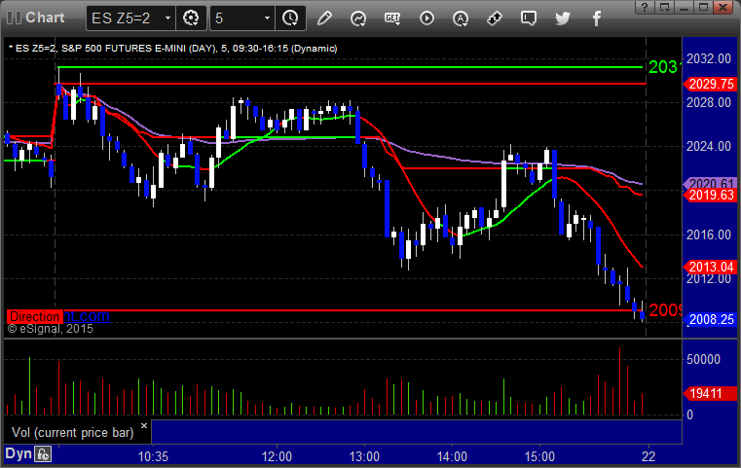This screenshot has width=741, height=468.
Task: Click the detach window button
Action: coord(665,7)
